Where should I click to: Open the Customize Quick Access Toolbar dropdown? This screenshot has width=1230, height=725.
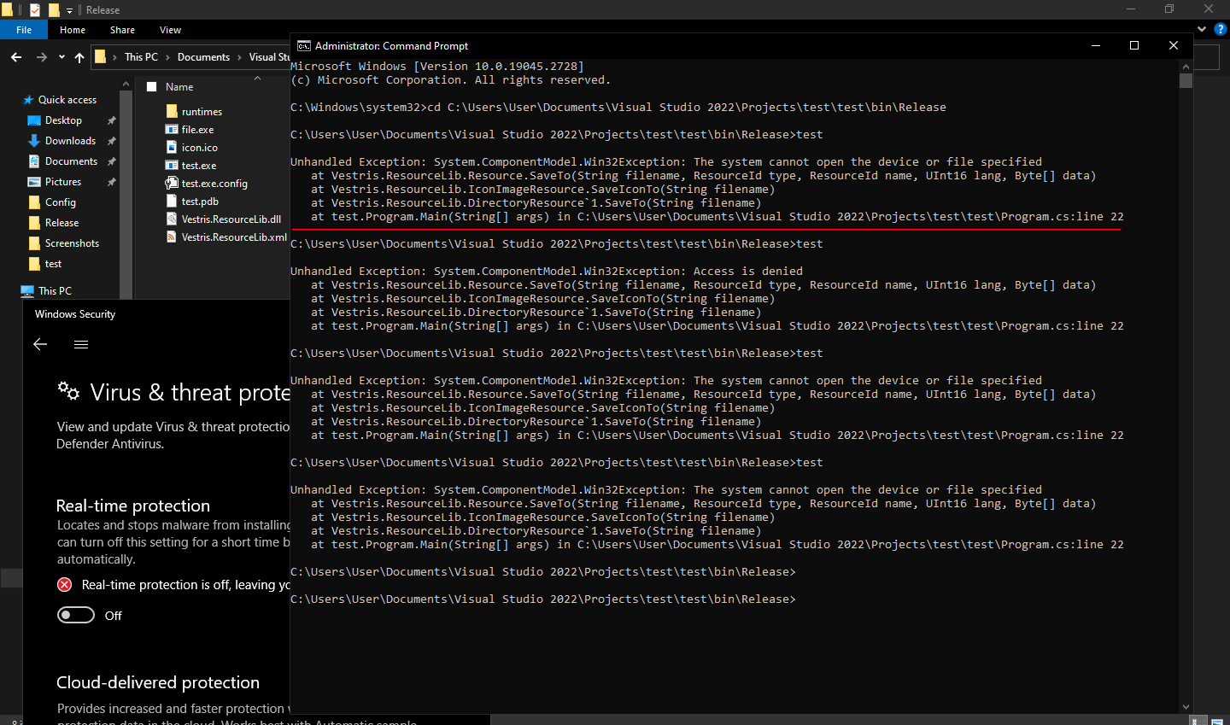(68, 9)
